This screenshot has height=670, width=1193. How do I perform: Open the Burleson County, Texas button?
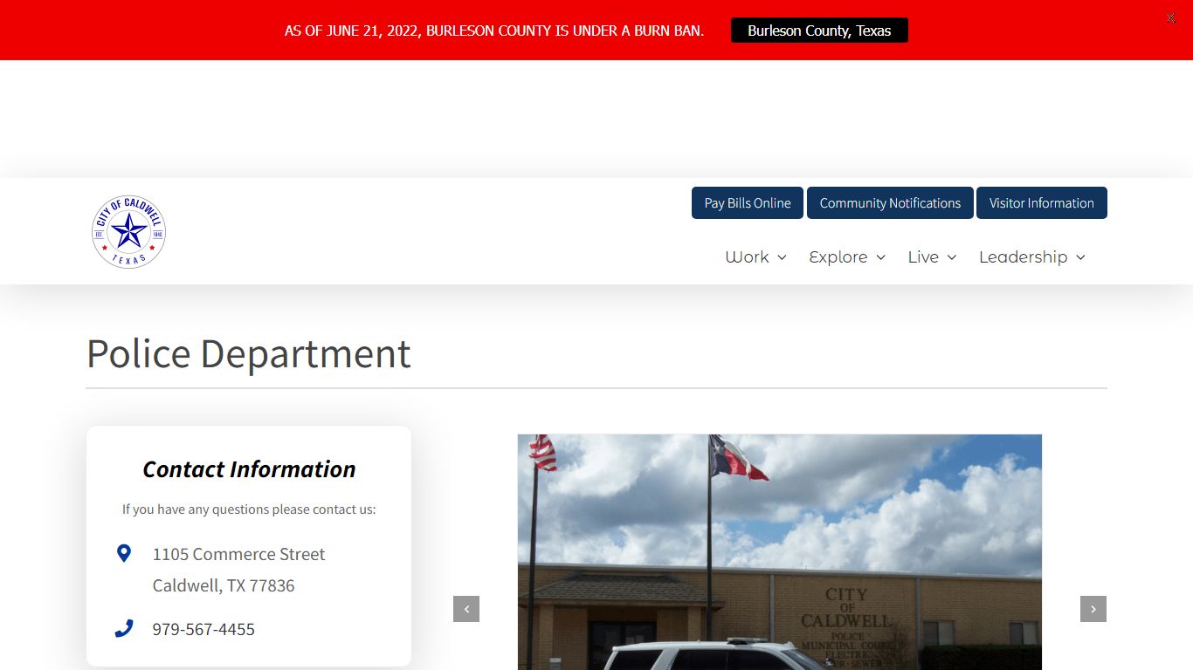click(x=819, y=31)
